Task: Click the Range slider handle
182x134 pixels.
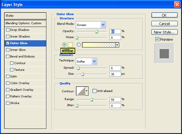Action: click(x=92, y=100)
